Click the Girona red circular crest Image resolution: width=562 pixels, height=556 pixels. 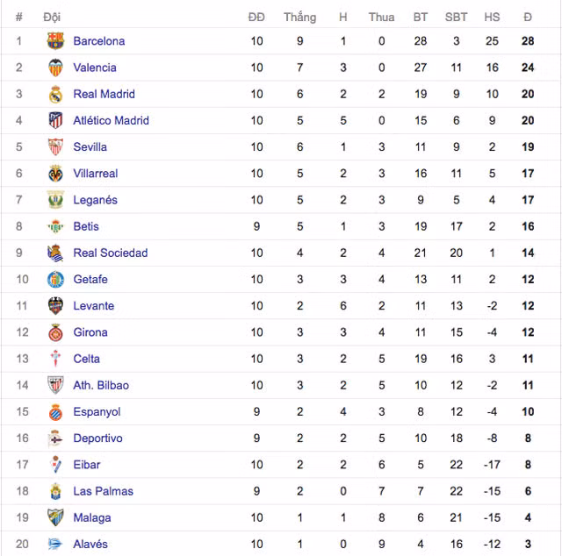tap(55, 332)
